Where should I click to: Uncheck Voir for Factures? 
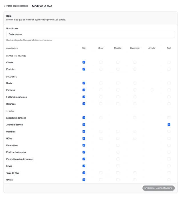(84, 90)
